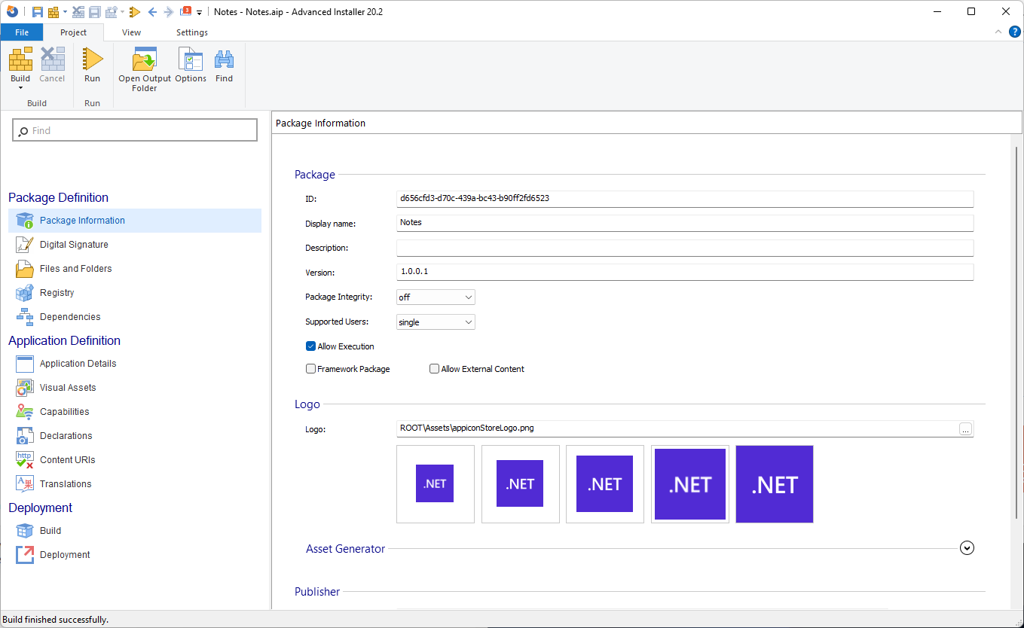Click the right pane vertical scrollbar
Viewport: 1024px width, 628px height.
(1017, 331)
